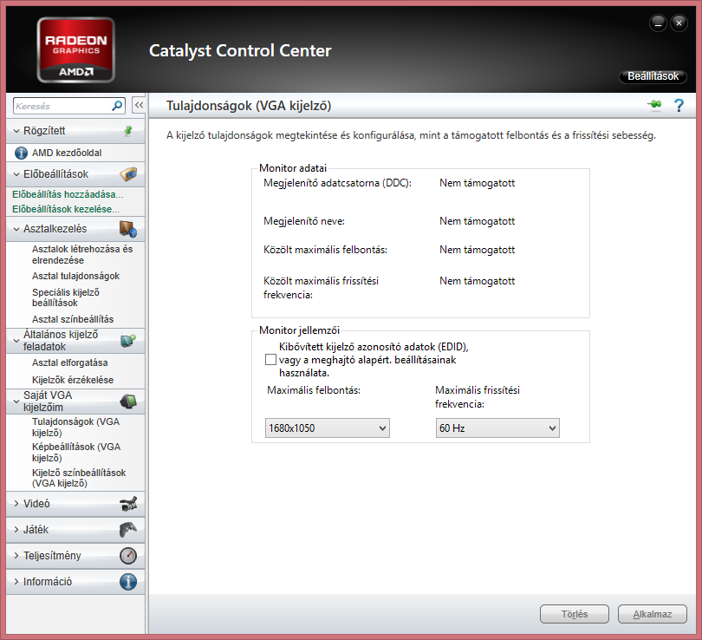Pin this page with the green pushpin
Screen dimensions: 702x640
654,105
